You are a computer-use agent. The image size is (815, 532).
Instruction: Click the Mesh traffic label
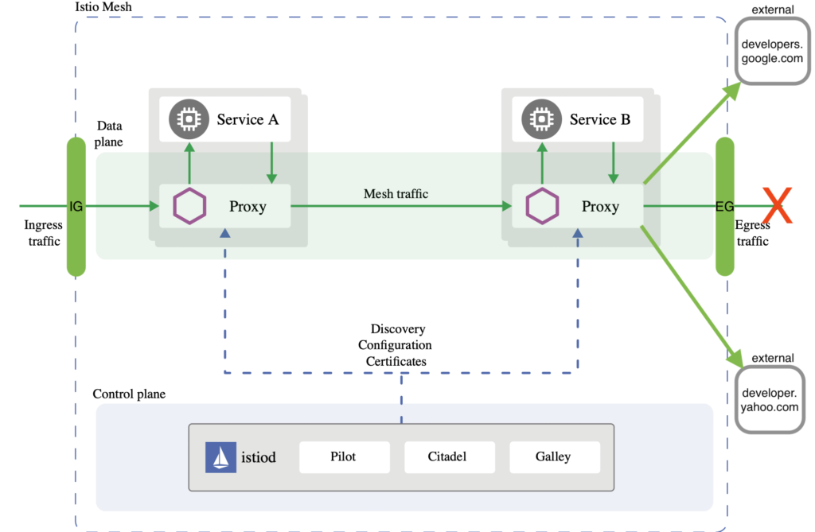point(396,193)
